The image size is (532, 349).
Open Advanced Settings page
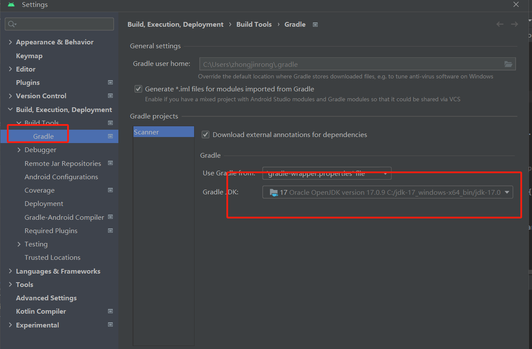pyautogui.click(x=46, y=298)
